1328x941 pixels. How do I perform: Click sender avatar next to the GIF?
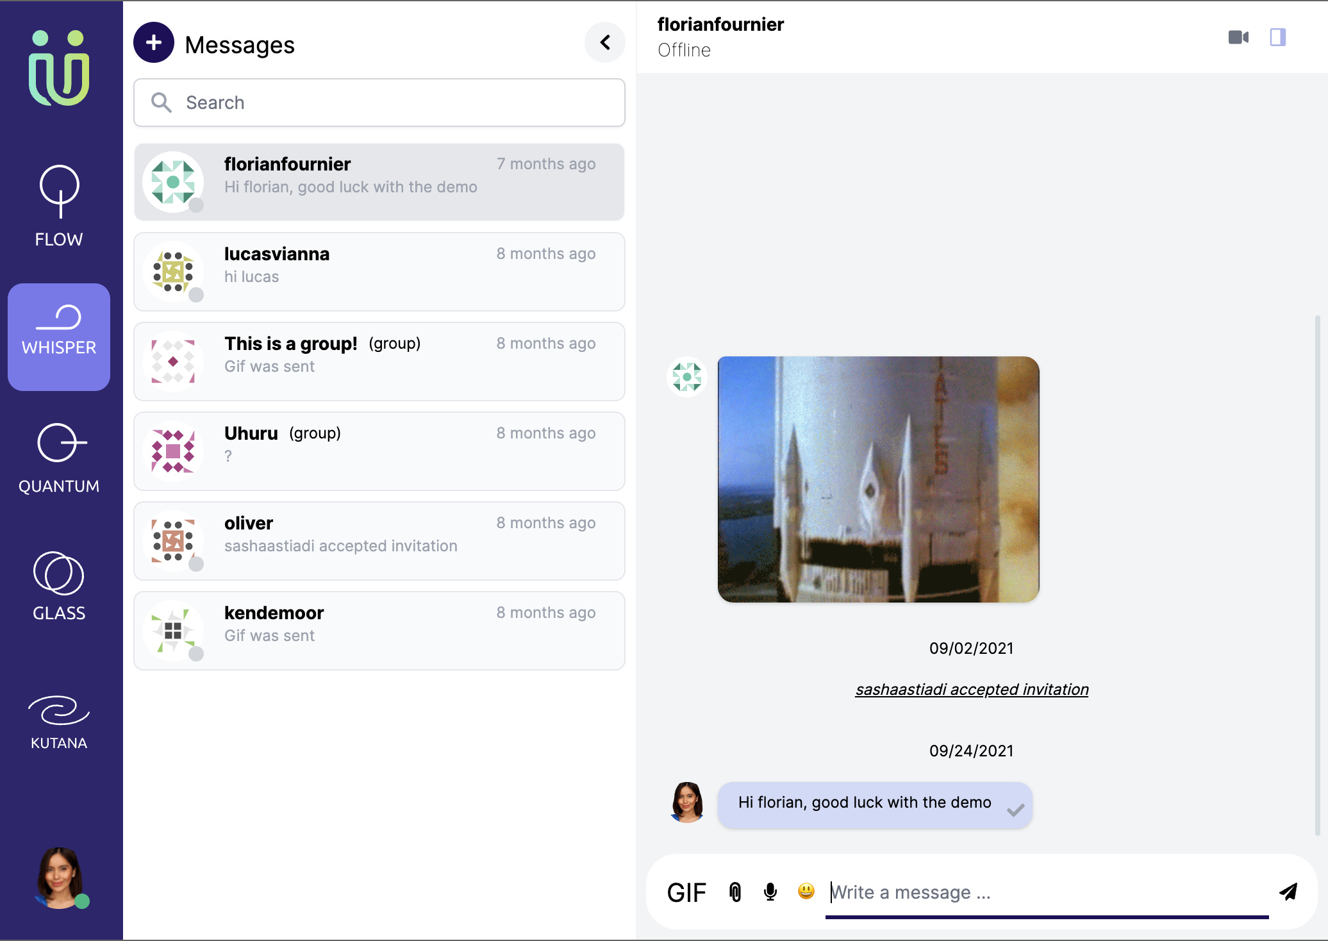687,377
